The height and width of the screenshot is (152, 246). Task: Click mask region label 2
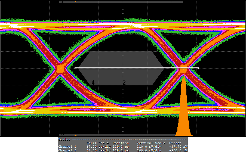point(124,83)
